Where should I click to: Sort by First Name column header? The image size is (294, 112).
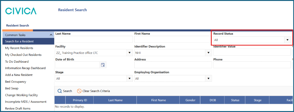pyautogui.click(x=158, y=100)
